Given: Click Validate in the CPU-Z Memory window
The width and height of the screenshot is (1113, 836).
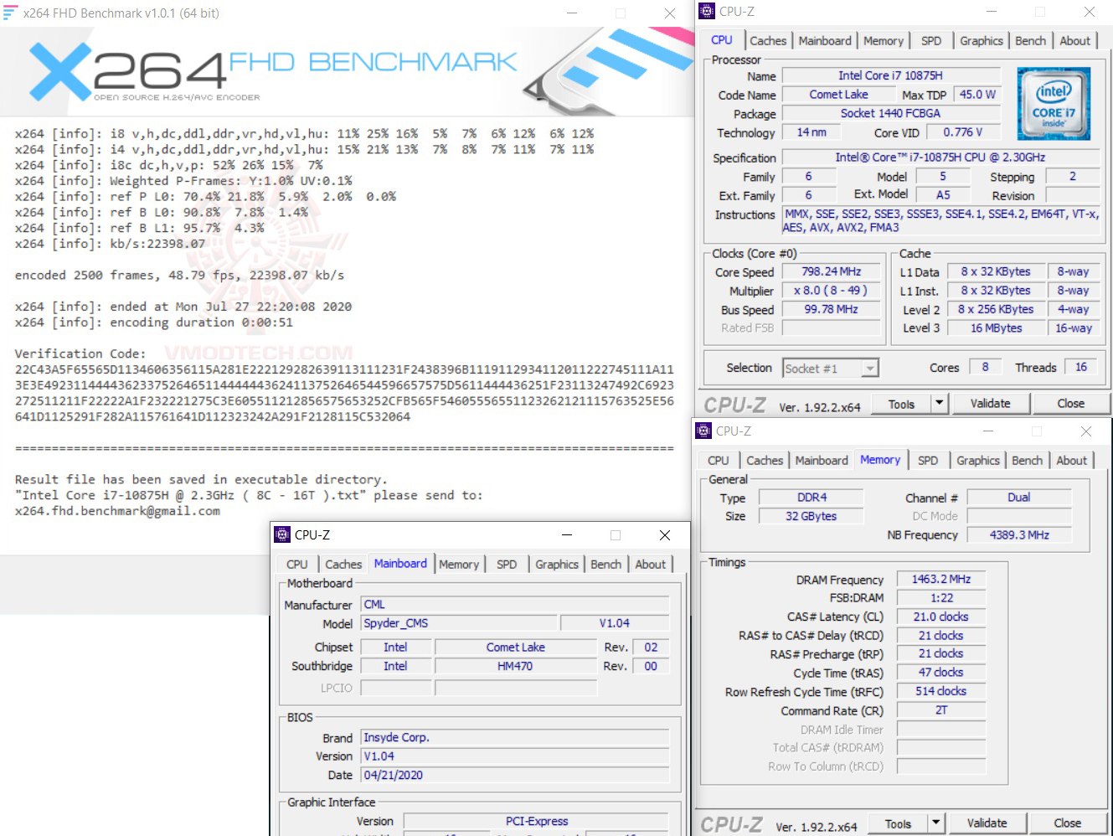Looking at the screenshot, I should pyautogui.click(x=987, y=823).
